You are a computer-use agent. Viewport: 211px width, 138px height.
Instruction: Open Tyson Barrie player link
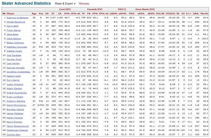14,30
